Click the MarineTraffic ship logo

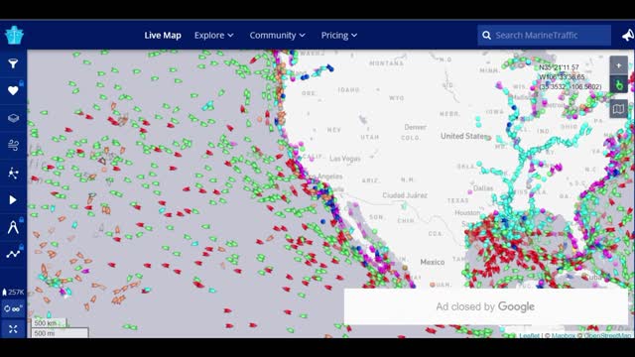14,36
